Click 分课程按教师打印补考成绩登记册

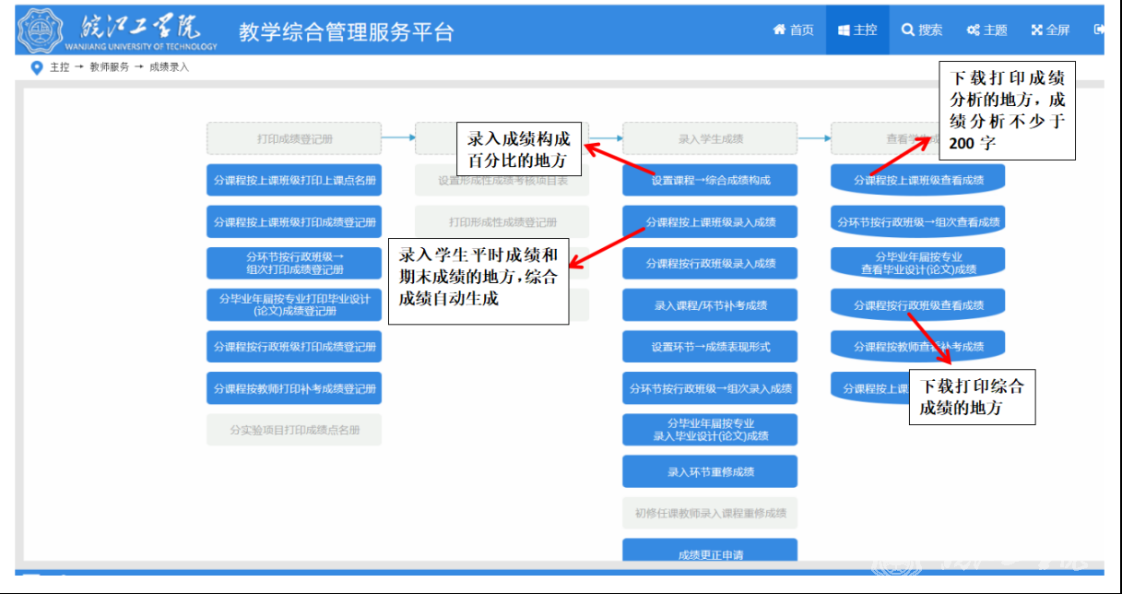pos(294,388)
